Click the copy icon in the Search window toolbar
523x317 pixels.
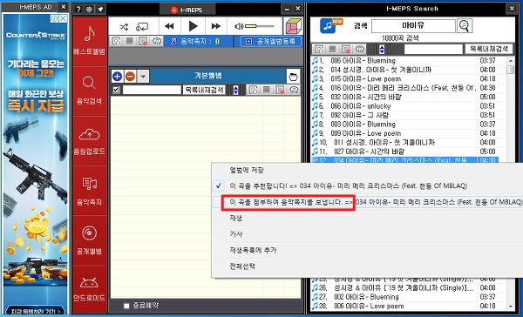pos(319,50)
